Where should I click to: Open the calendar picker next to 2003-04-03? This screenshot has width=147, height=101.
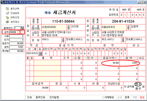(40, 53)
